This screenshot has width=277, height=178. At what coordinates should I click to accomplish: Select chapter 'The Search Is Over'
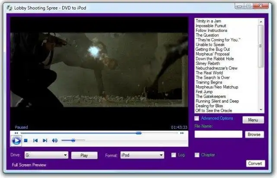pyautogui.click(x=213, y=78)
